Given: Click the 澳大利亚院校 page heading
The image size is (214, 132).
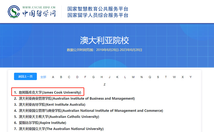Looking at the screenshot, I should 105,40.
